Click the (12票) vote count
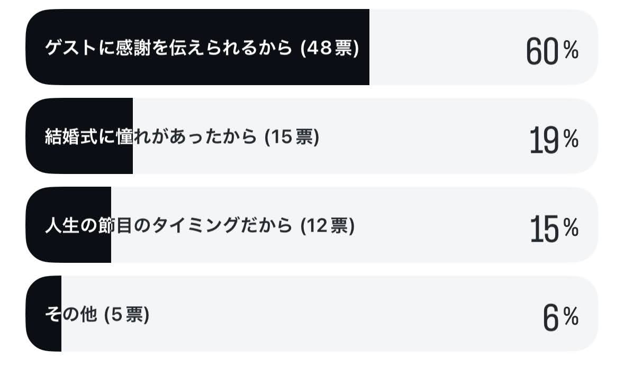The height and width of the screenshot is (367, 624). tap(327, 226)
